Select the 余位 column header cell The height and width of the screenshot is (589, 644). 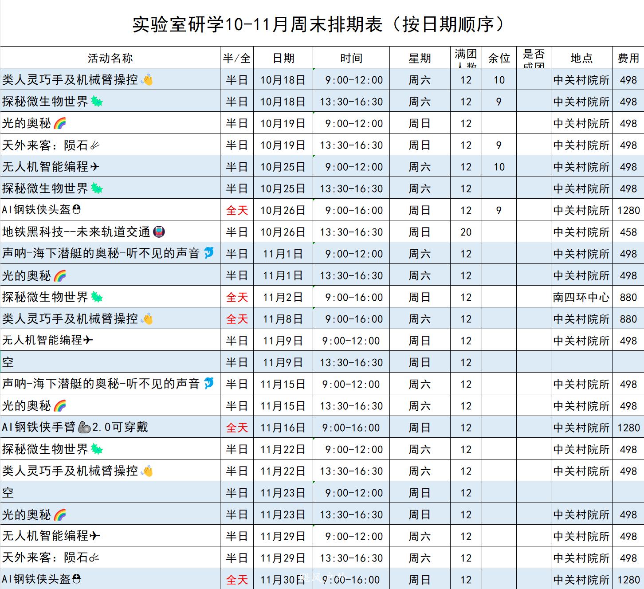499,58
